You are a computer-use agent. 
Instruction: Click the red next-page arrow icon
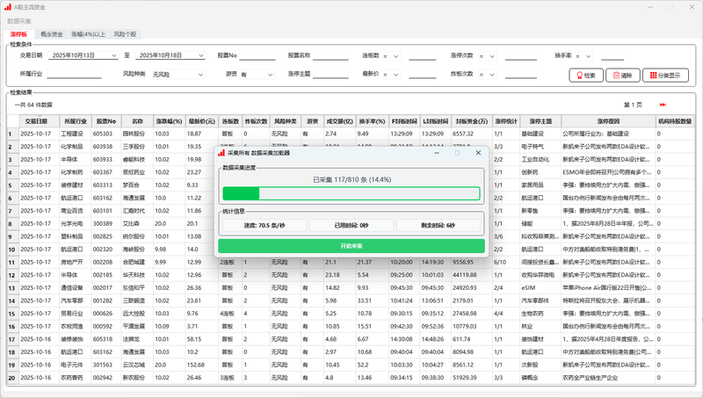(663, 105)
